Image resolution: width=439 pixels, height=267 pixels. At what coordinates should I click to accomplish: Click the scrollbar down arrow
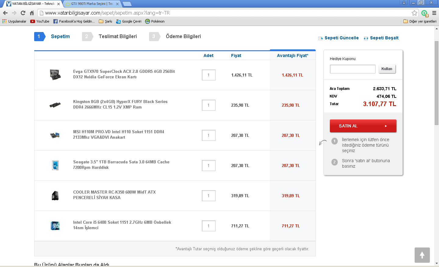click(437, 263)
